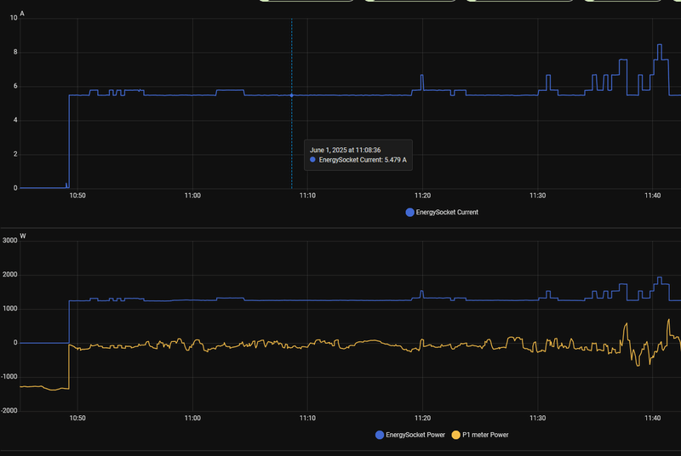Click the highlighted data point at 11:08:36
The height and width of the screenshot is (456, 681).
[291, 95]
